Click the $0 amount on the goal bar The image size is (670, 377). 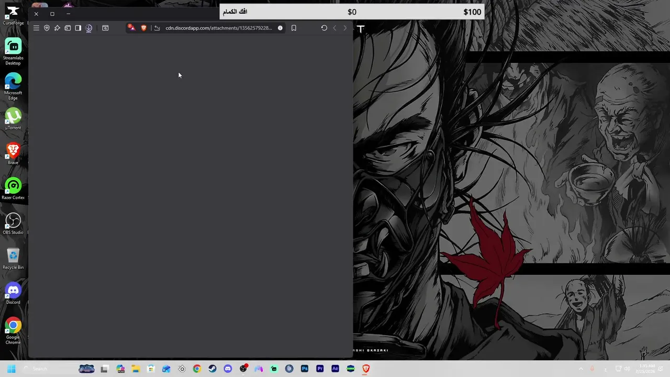tap(352, 12)
